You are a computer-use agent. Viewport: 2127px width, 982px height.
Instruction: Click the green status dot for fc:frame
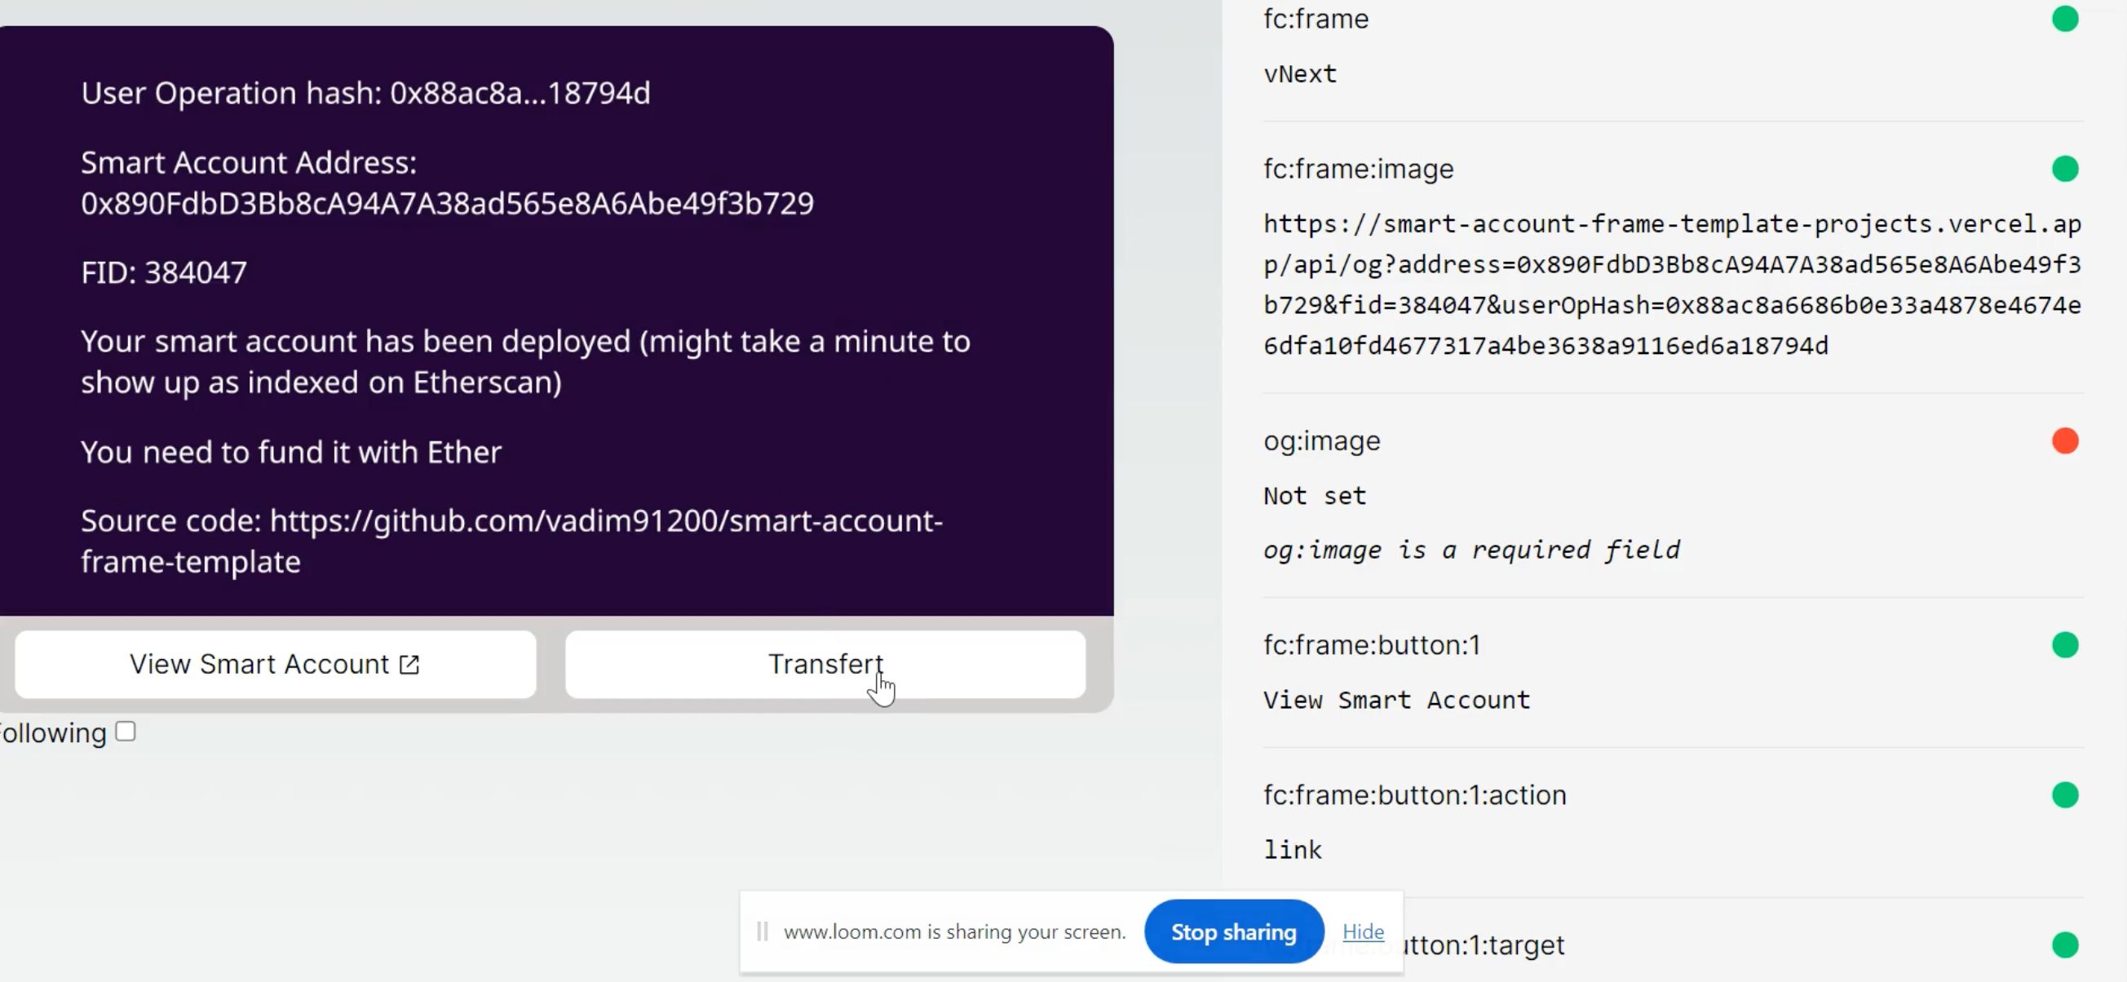[x=2065, y=19]
